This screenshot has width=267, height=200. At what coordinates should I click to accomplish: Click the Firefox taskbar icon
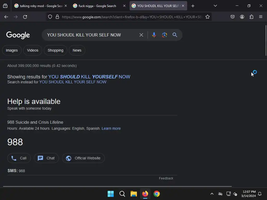click(x=145, y=194)
